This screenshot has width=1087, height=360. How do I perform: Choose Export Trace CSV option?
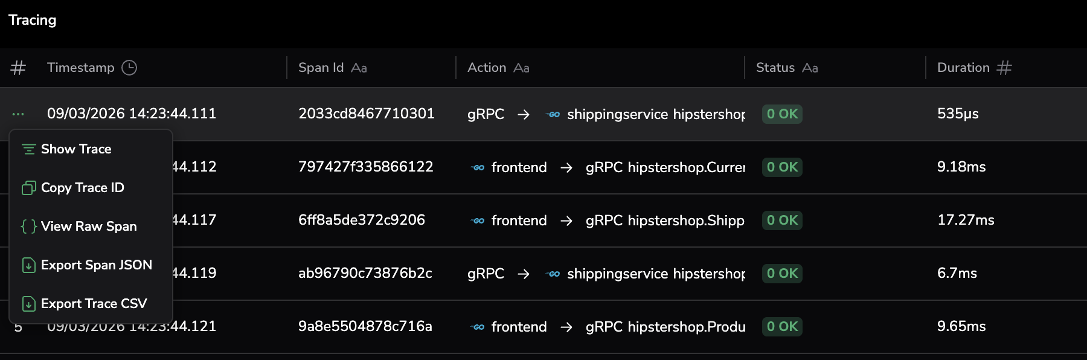pyautogui.click(x=94, y=304)
